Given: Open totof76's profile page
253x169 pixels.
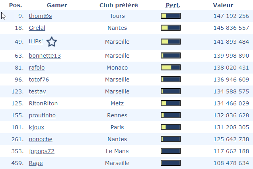Looking at the screenshot, I should coord(39,80).
